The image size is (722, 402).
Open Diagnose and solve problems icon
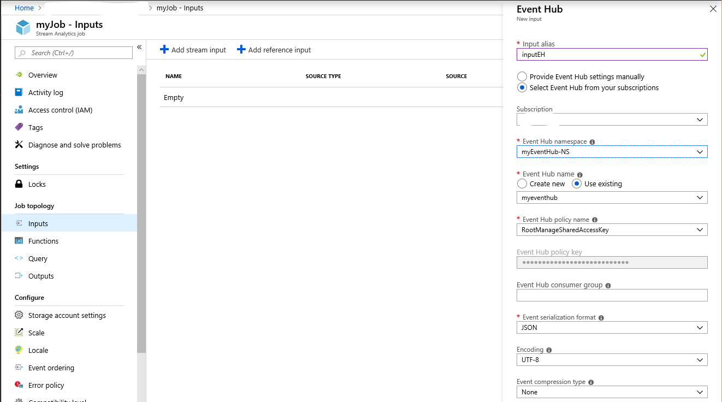(x=19, y=145)
